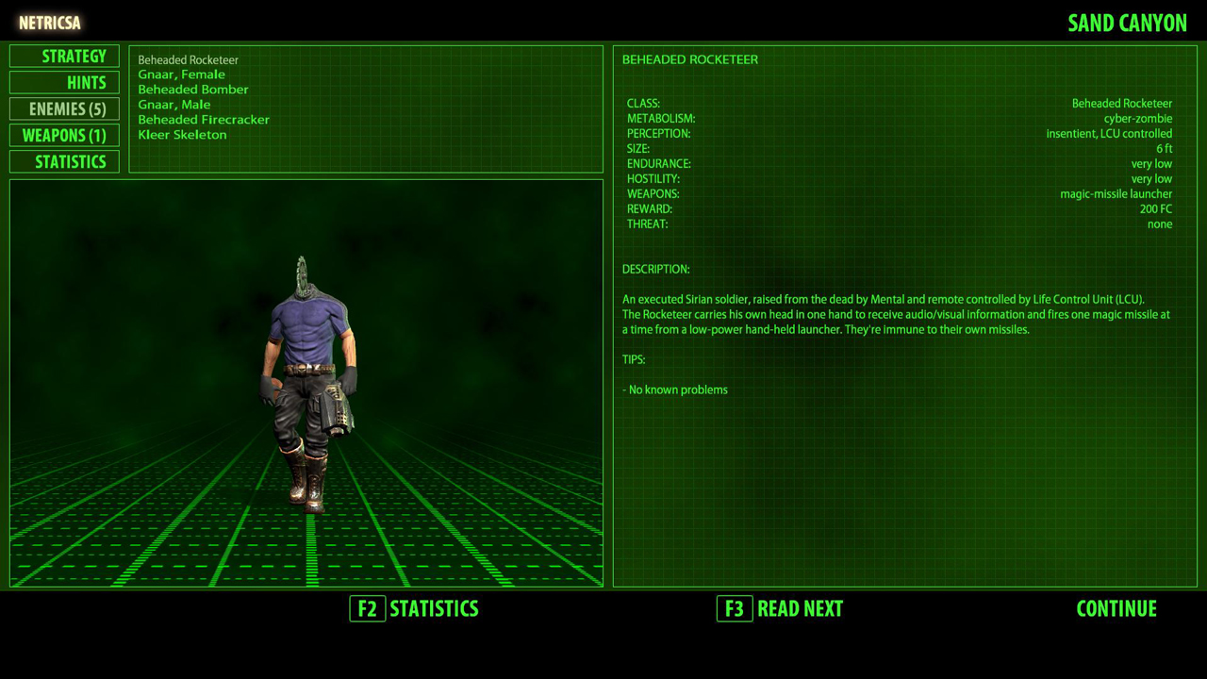Select Beheaded Bomber entry
Screen dimensions: 1207x679
coord(193,90)
